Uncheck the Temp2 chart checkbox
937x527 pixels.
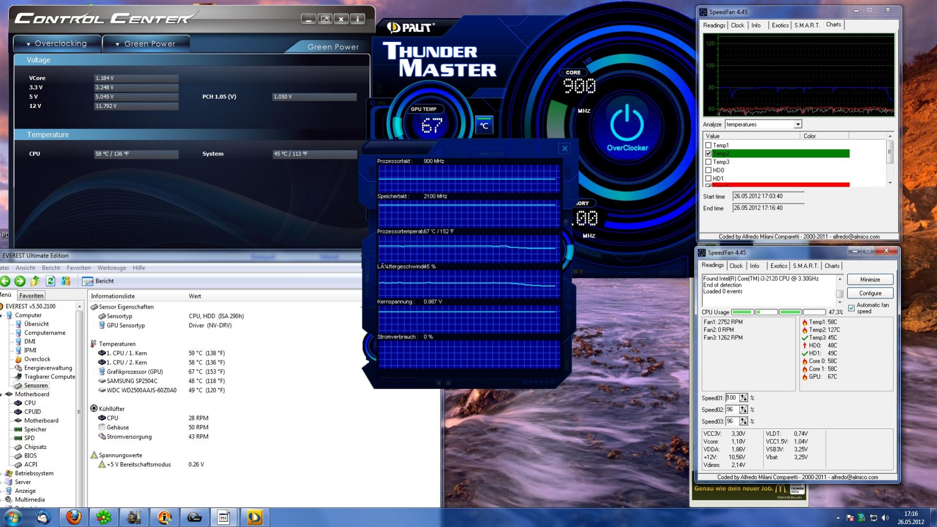708,153
